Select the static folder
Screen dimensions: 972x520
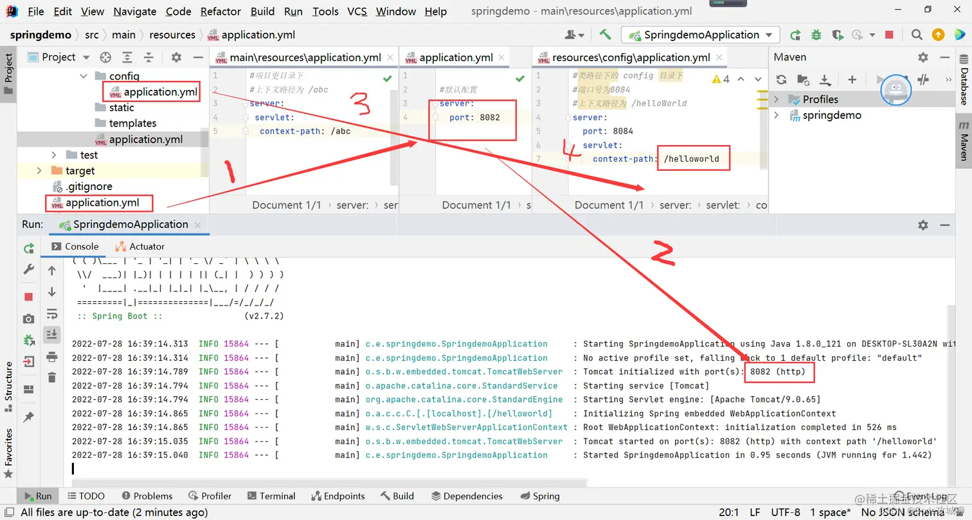click(x=114, y=107)
